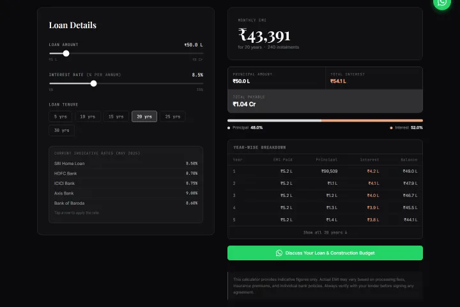Click the 240 instalments text
The height and width of the screenshot is (307, 460).
(x=283, y=47)
